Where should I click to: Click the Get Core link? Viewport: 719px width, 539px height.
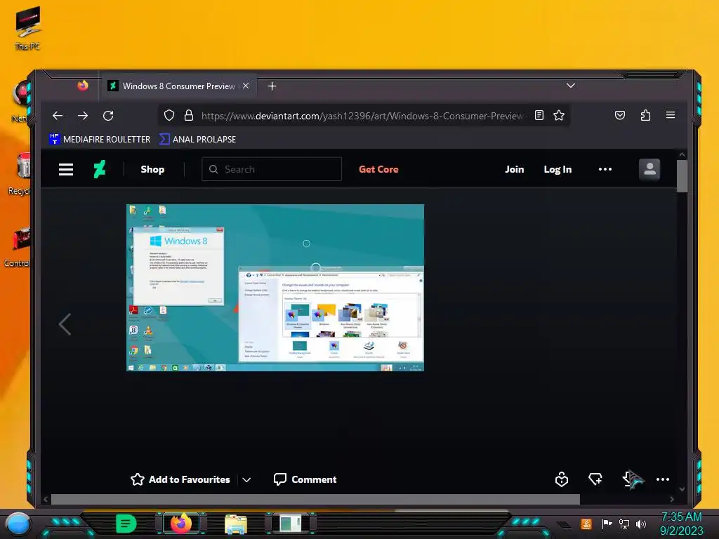tap(378, 169)
